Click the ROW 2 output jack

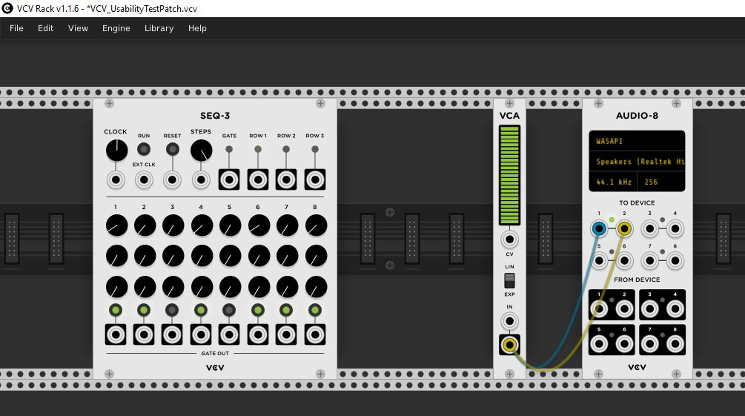[x=286, y=179]
